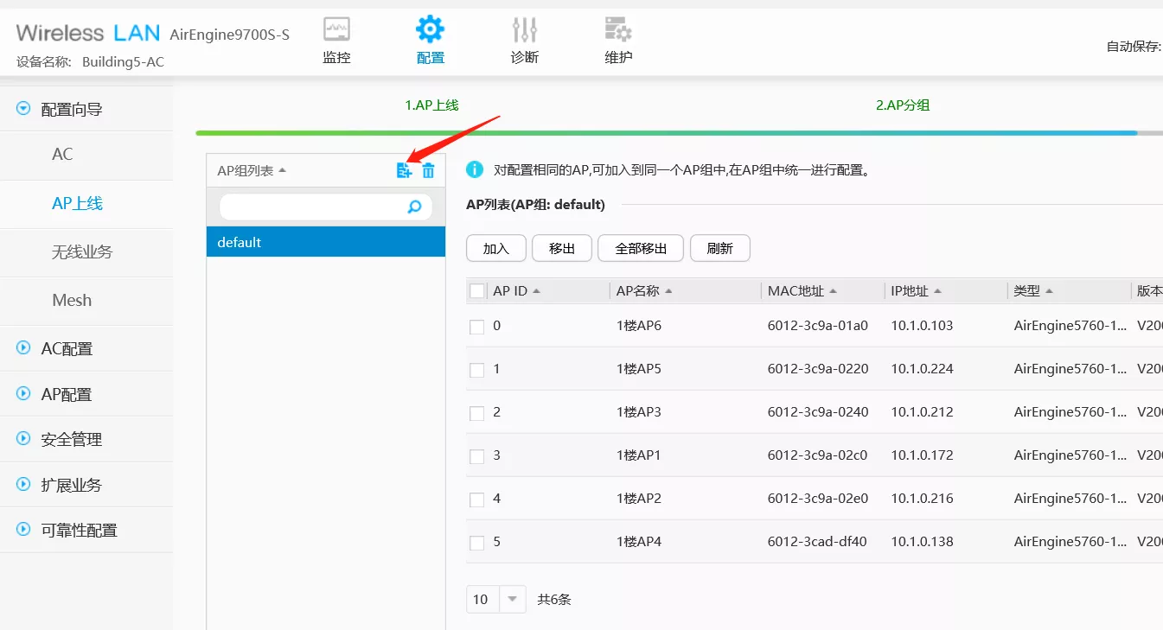Click the blue info icon by the hint text
This screenshot has height=630, width=1163.
(x=475, y=169)
